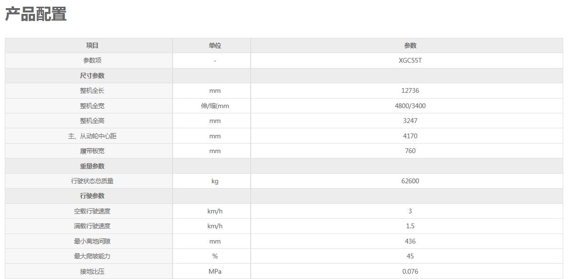The height and width of the screenshot is (279, 568).
Task: Select the 项目 column header
Action: pos(92,45)
